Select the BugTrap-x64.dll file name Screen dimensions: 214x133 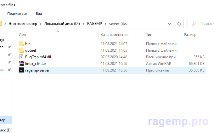[38, 57]
